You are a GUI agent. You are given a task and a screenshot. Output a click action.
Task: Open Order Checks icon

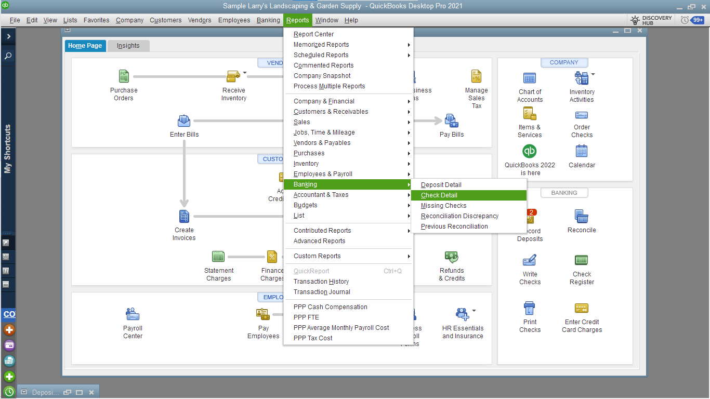(x=582, y=115)
